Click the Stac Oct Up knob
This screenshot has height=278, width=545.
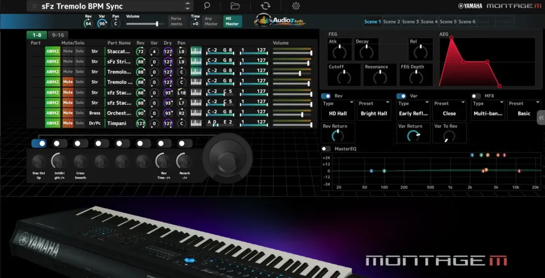pyautogui.click(x=38, y=162)
